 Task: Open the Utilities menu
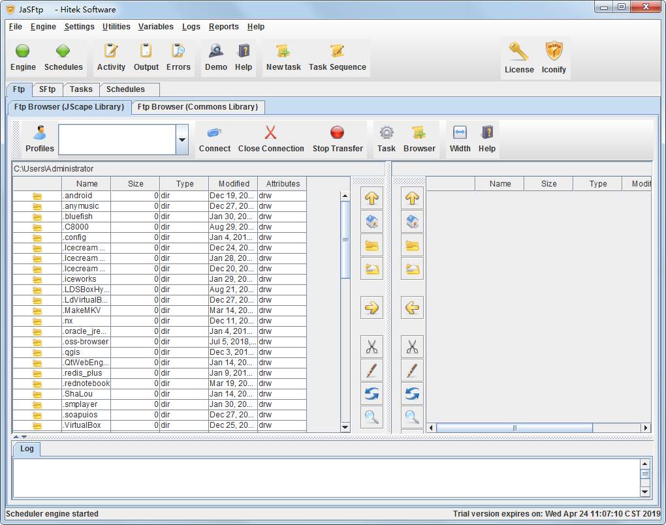116,27
